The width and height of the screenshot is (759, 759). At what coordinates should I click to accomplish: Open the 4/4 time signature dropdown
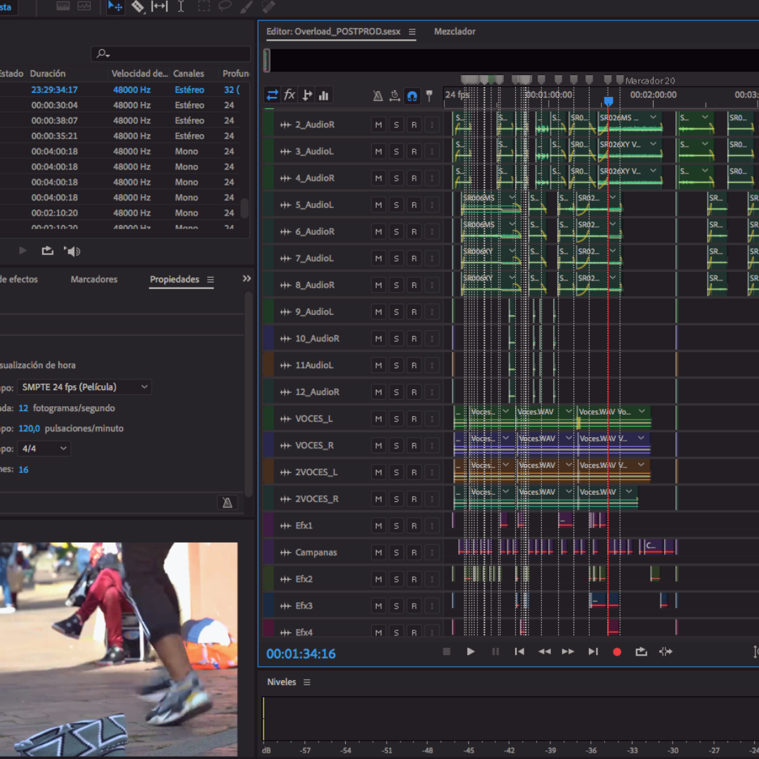(44, 448)
